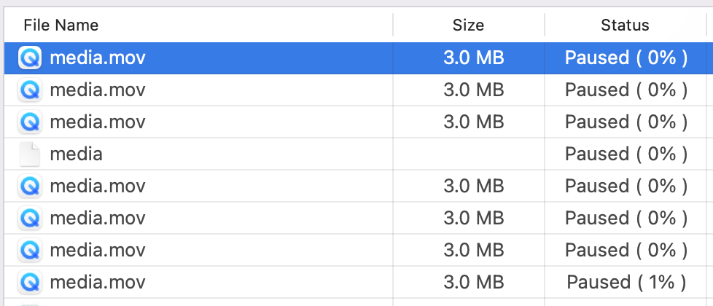Image resolution: width=713 pixels, height=306 pixels.
Task: Click the Paused status of the extensionless media file
Action: [626, 154]
